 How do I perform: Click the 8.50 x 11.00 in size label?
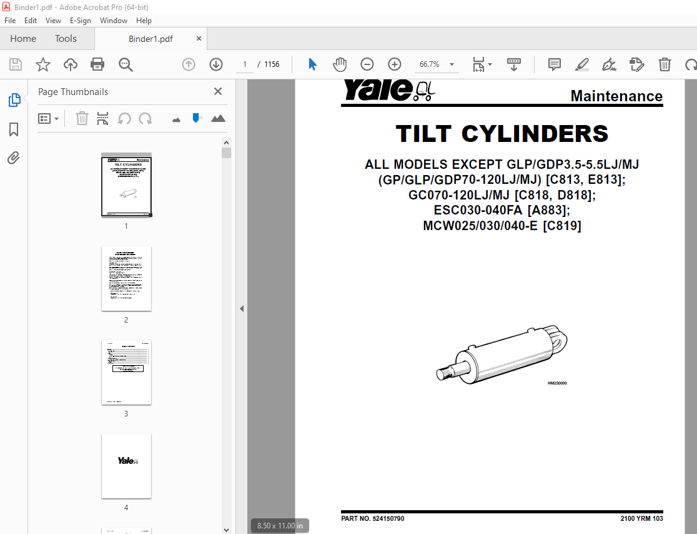pos(280,525)
